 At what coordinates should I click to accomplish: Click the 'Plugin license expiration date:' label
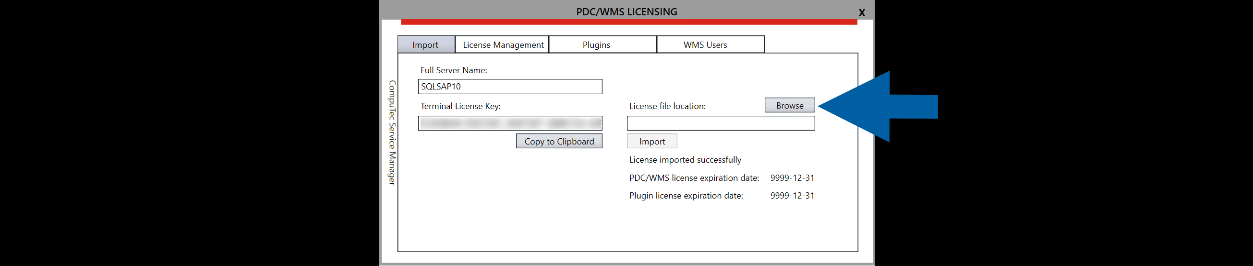click(x=686, y=196)
